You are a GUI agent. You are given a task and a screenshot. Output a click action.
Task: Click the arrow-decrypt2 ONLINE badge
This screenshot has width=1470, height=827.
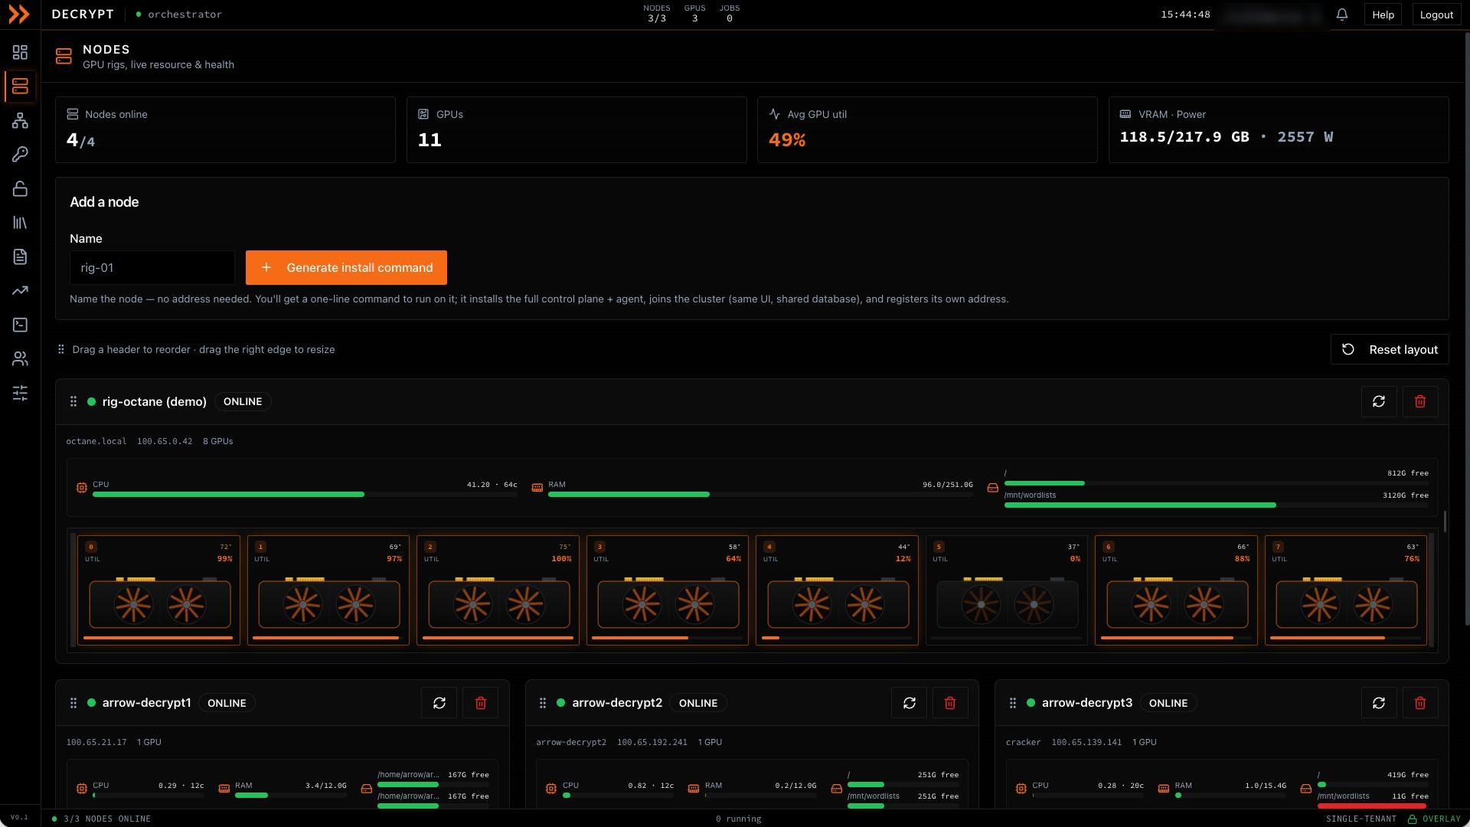pyautogui.click(x=698, y=703)
